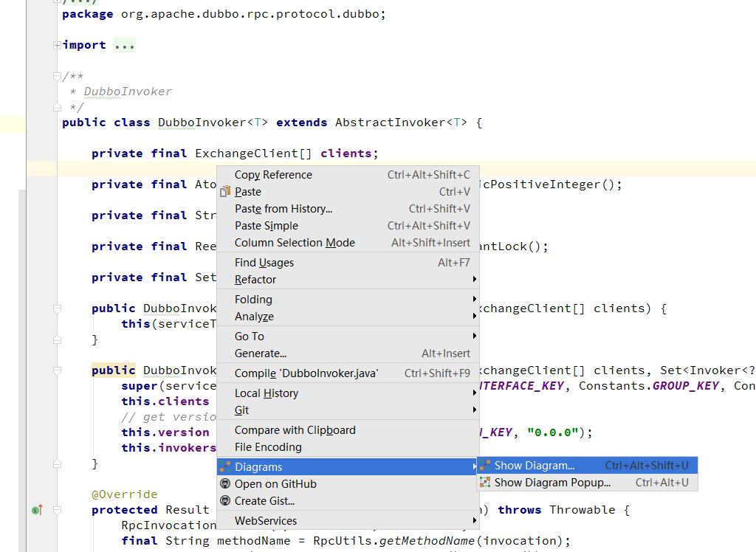
Task: Open the Analyze submenu
Action: (348, 317)
